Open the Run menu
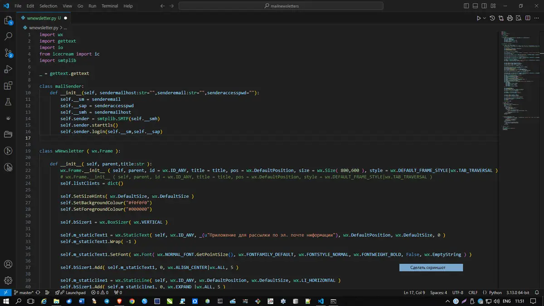Image resolution: width=544 pixels, height=306 pixels. [x=92, y=6]
